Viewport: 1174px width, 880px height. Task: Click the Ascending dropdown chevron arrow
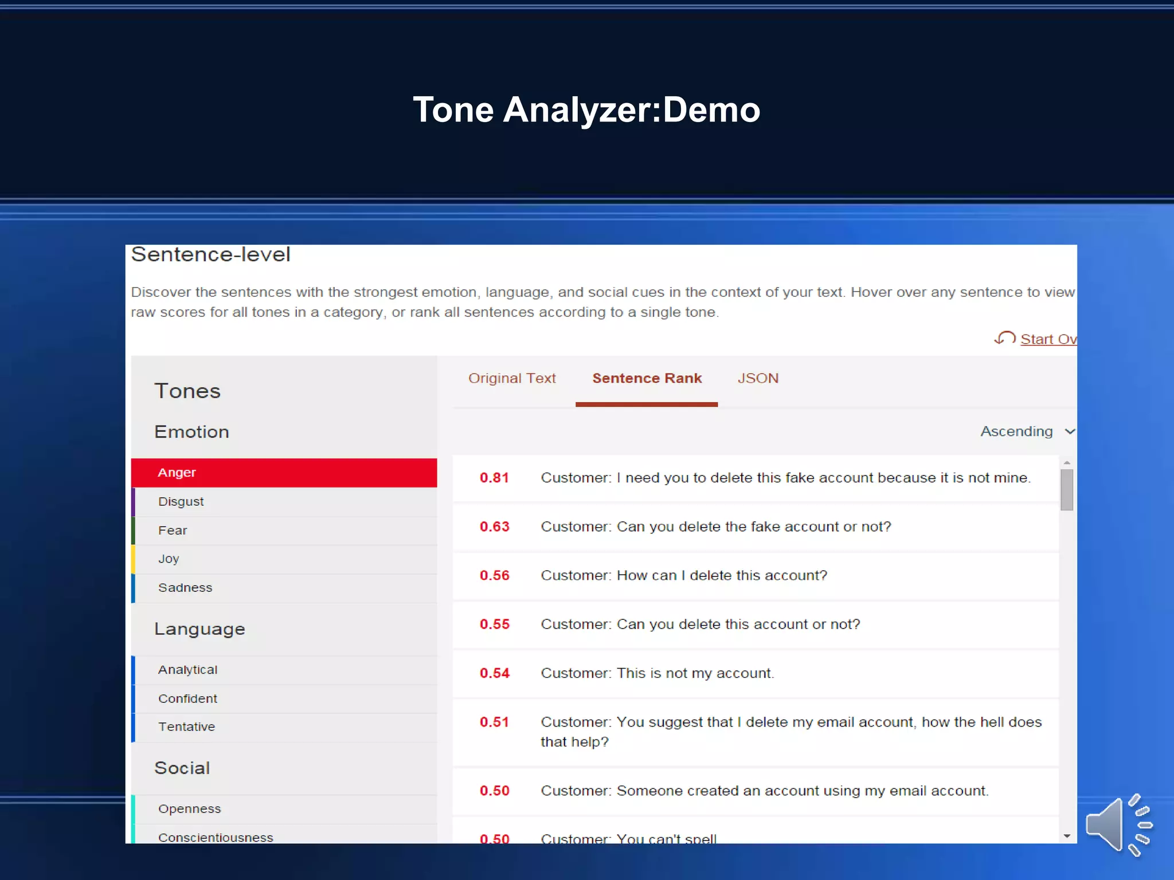1069,431
